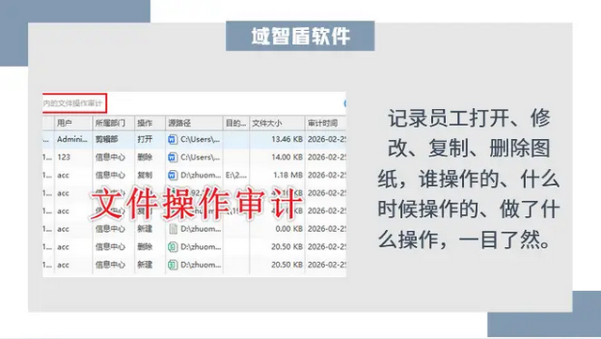Click the 内的文件操作审计 title text
Image resolution: width=601 pixels, height=339 pixels.
coord(72,103)
